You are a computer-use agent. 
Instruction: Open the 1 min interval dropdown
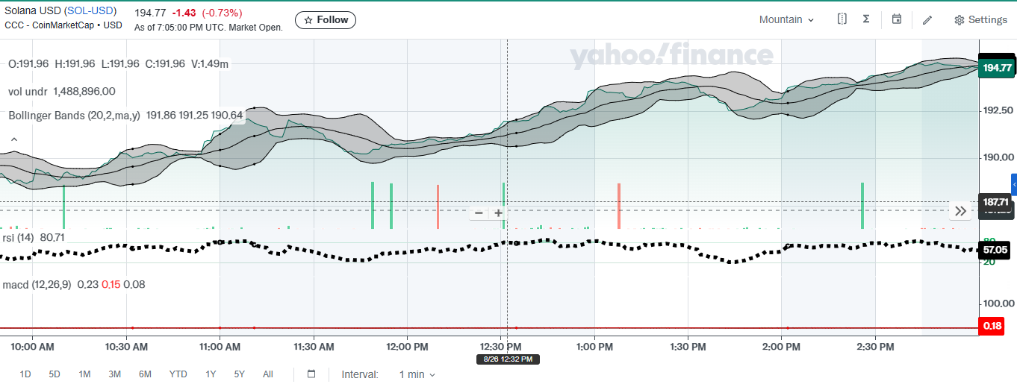pyautogui.click(x=417, y=374)
